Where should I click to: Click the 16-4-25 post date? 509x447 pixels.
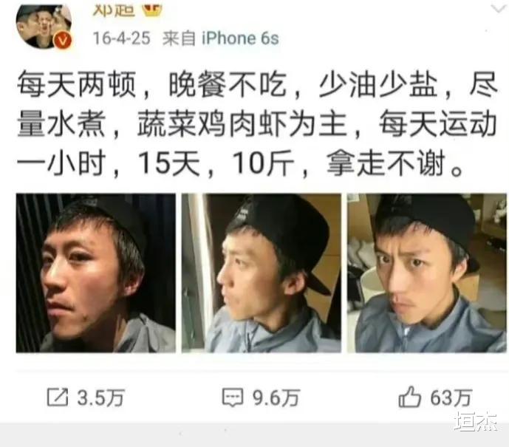[121, 38]
